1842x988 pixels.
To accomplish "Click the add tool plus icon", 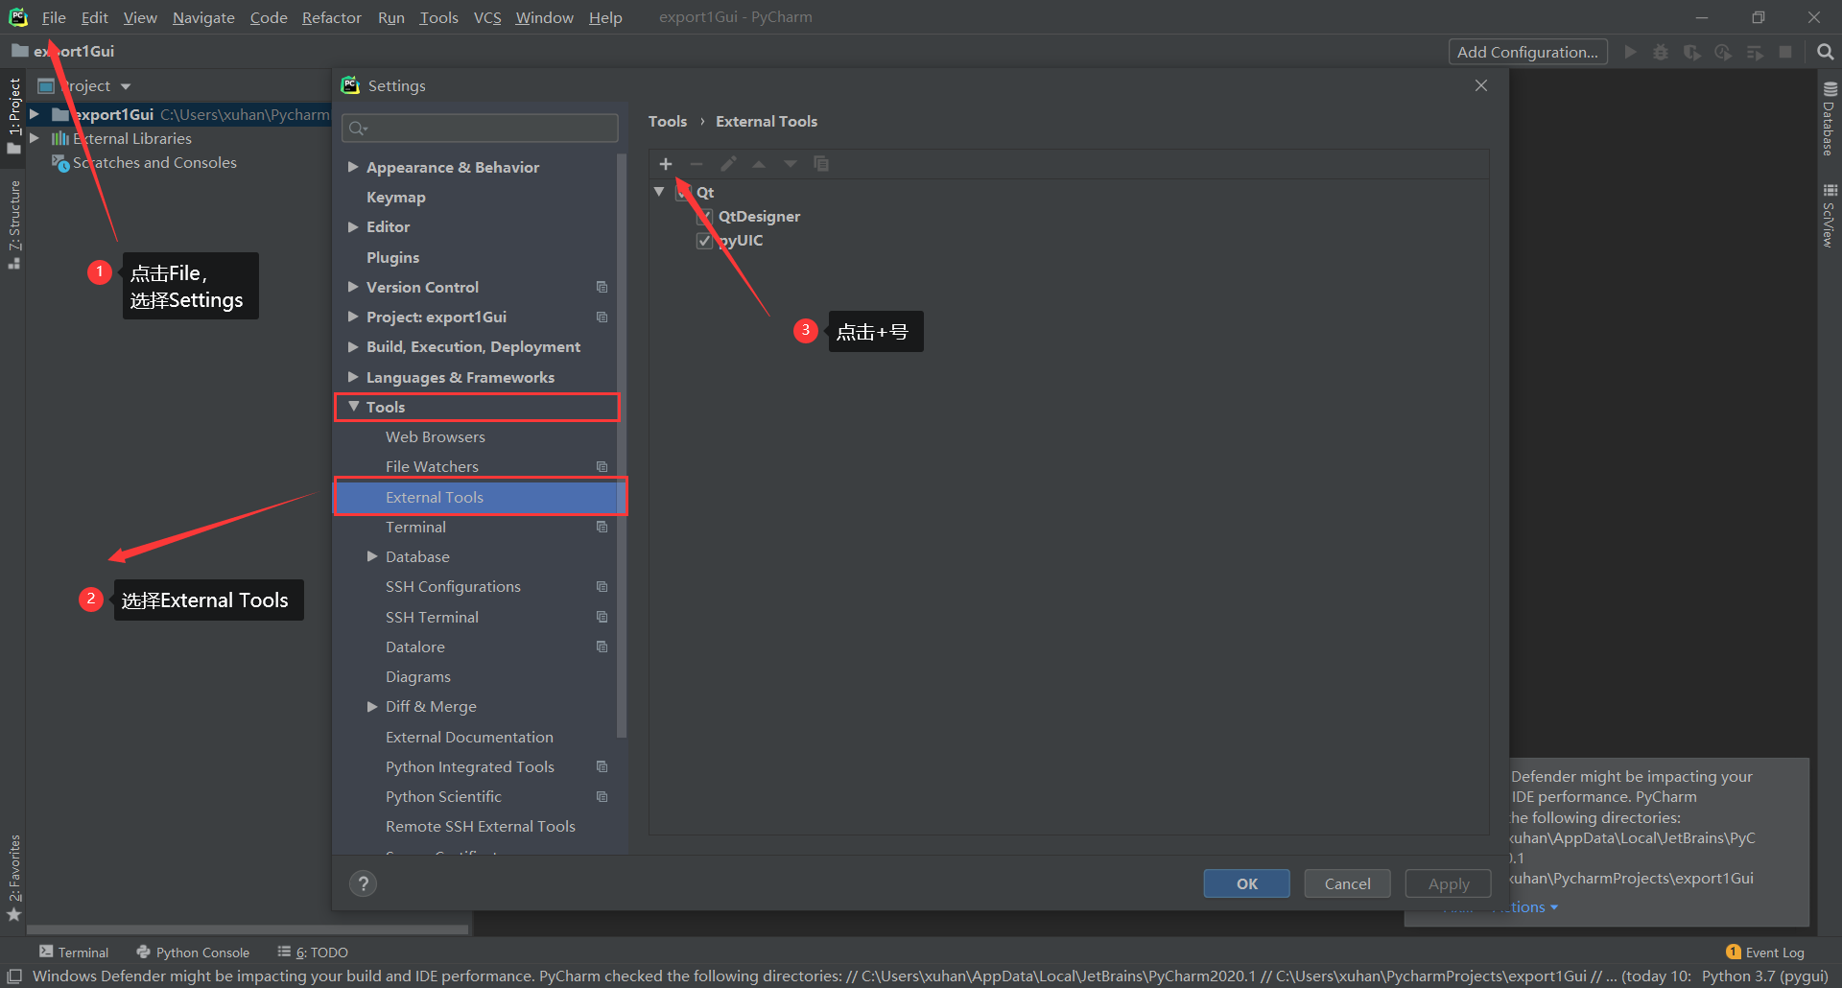I will (x=666, y=164).
